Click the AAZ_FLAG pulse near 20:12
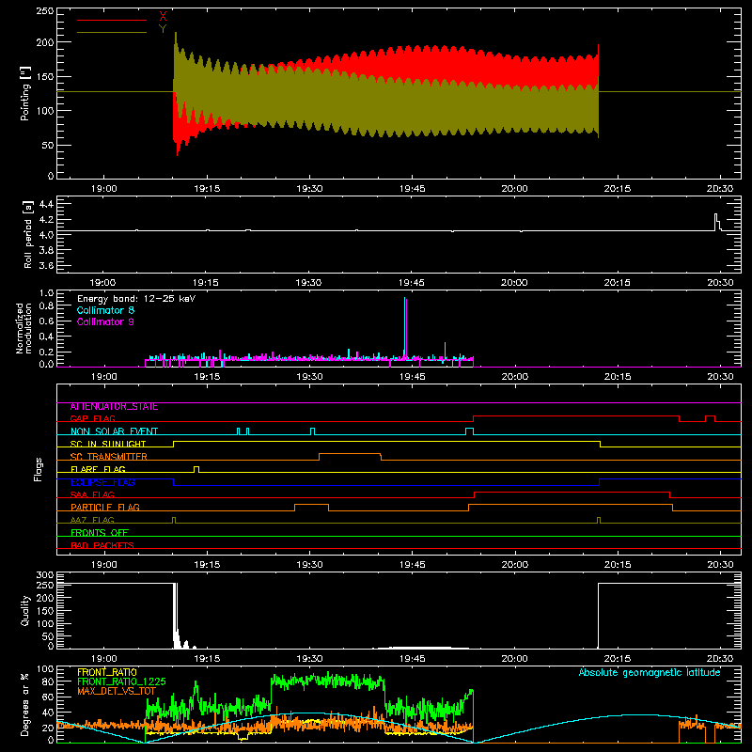Viewport: 752px width, 752px height. pos(599,520)
